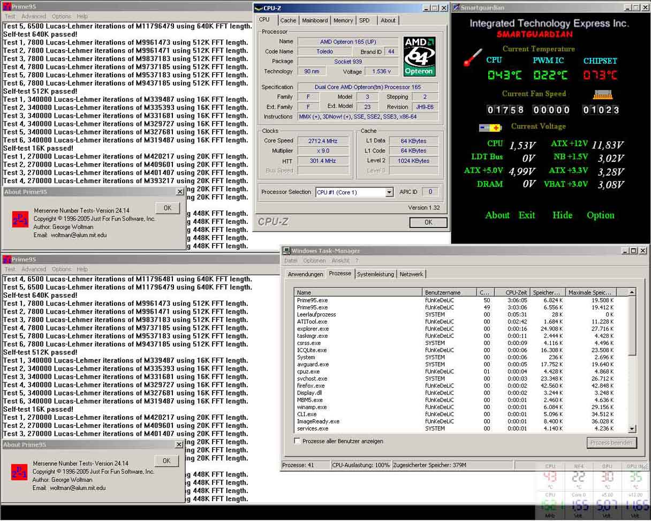Open the About tab in CPU-Z
The width and height of the screenshot is (651, 521).
tap(388, 20)
